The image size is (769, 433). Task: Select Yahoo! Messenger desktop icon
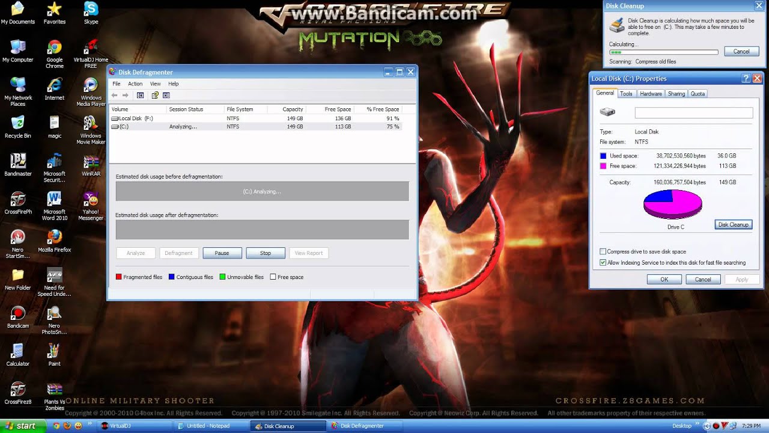[x=91, y=206]
